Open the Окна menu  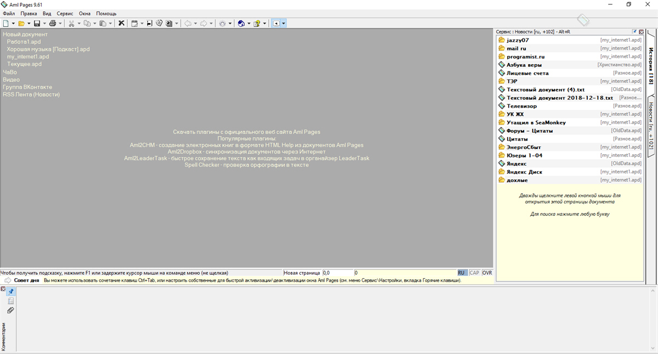tap(84, 13)
